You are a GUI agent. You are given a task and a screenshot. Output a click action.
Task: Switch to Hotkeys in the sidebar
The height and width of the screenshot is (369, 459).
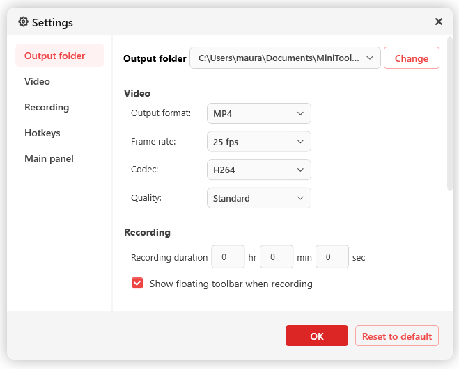pos(42,133)
